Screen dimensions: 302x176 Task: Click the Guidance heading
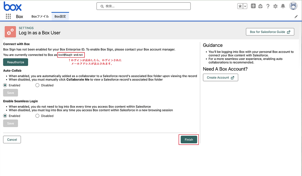(x=213, y=45)
